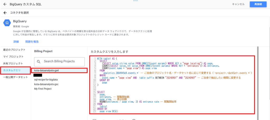This screenshot has width=270, height=120.
Task: Click the キャンセル button
Action: click(238, 4)
